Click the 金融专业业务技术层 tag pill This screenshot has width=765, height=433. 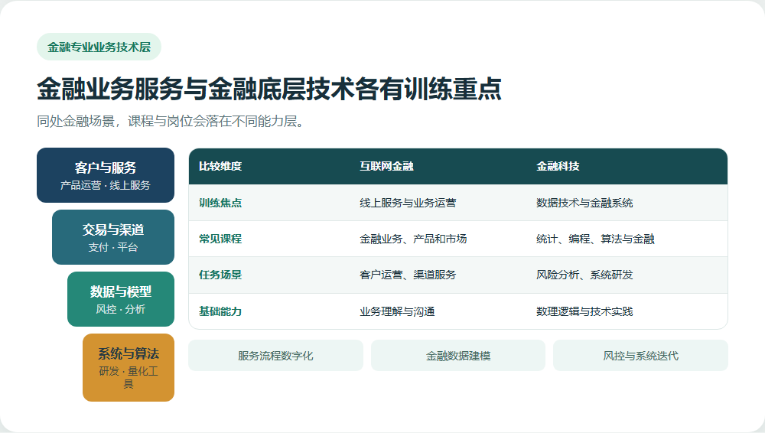(x=99, y=47)
